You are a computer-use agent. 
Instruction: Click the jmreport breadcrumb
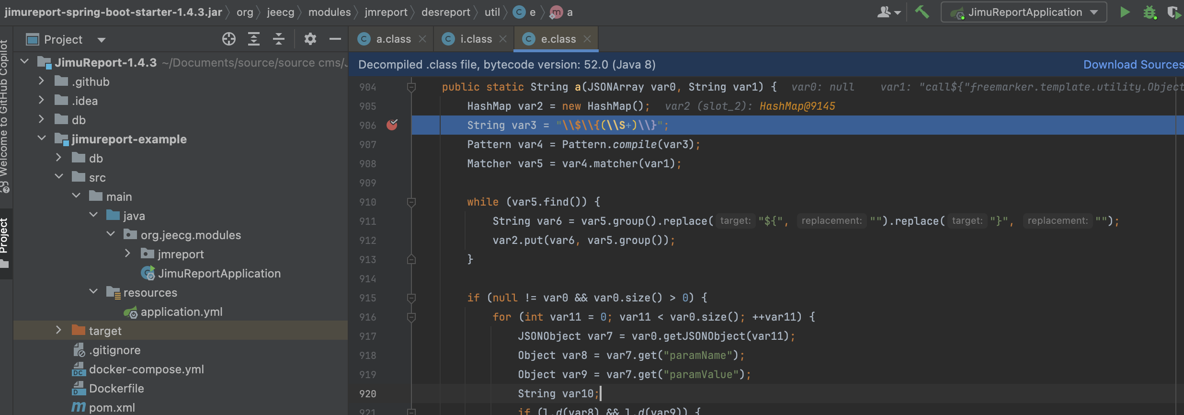tap(386, 12)
